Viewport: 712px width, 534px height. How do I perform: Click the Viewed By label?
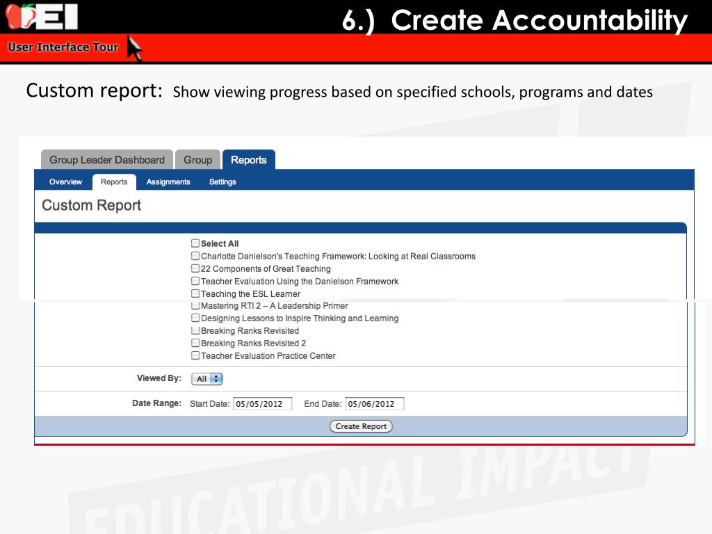click(x=159, y=378)
